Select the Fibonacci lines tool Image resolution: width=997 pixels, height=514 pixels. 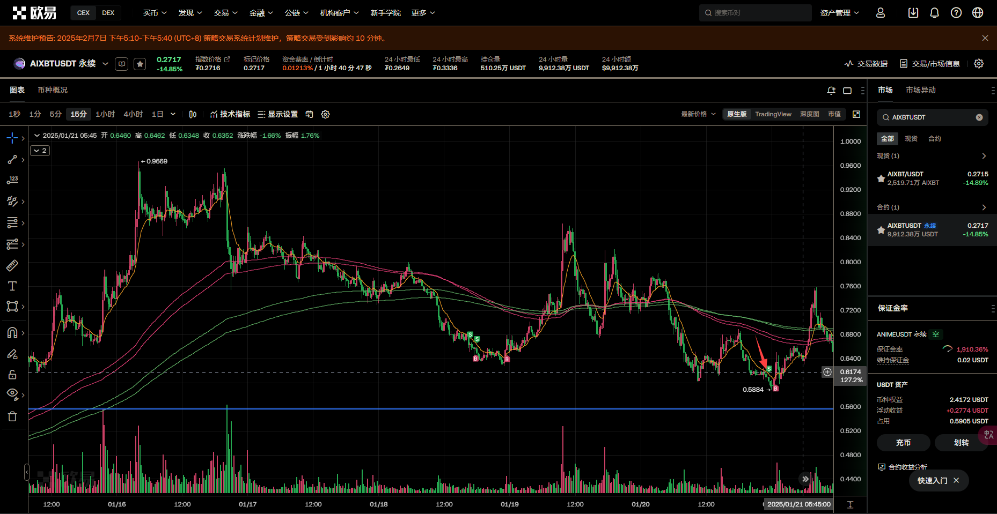click(x=12, y=222)
